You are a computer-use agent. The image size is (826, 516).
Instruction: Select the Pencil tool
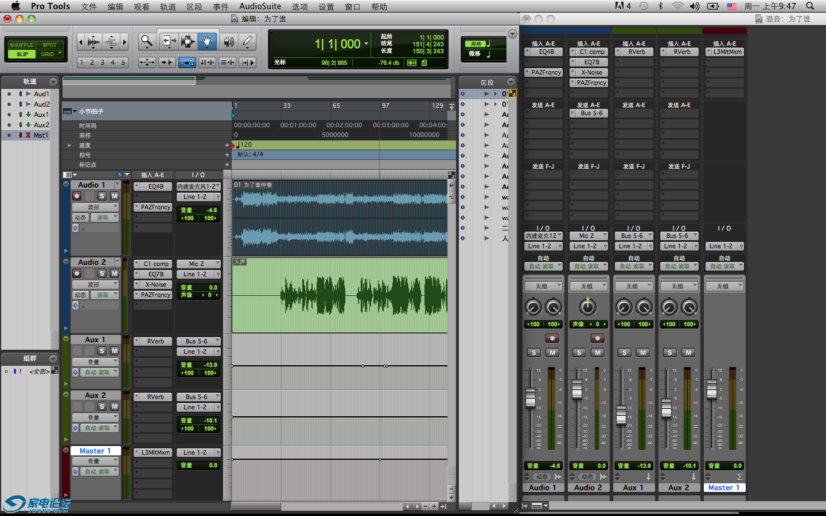pyautogui.click(x=247, y=41)
